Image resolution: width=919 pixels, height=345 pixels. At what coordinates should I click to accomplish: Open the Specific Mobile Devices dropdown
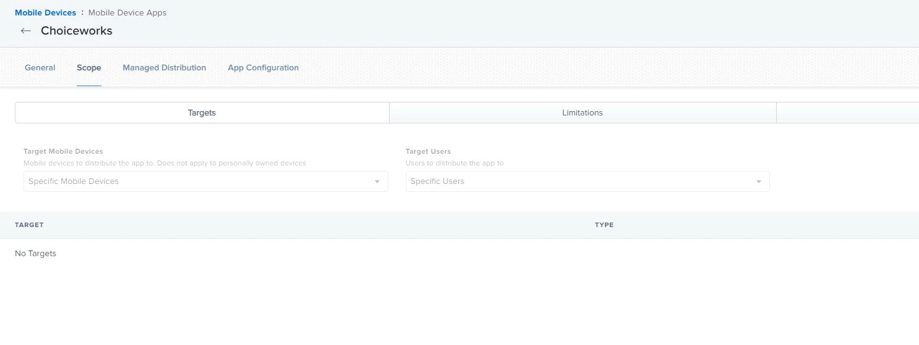[x=206, y=181]
